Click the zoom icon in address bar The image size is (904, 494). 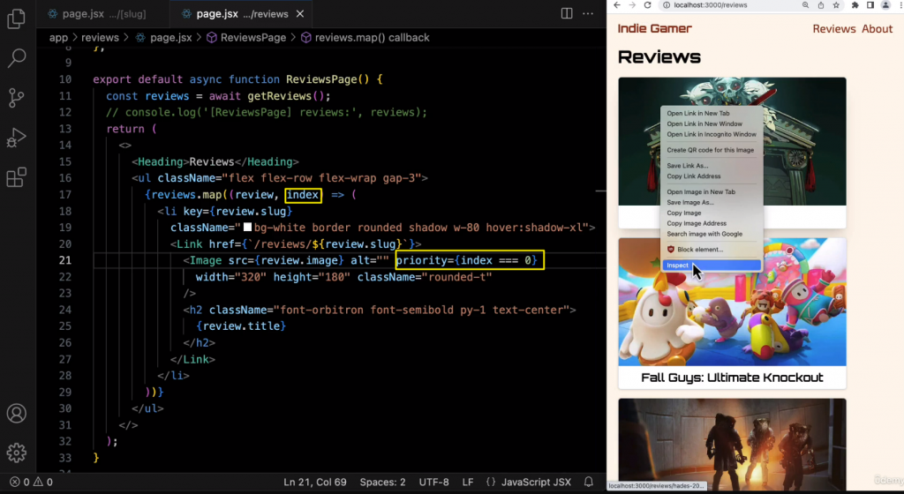tap(805, 5)
